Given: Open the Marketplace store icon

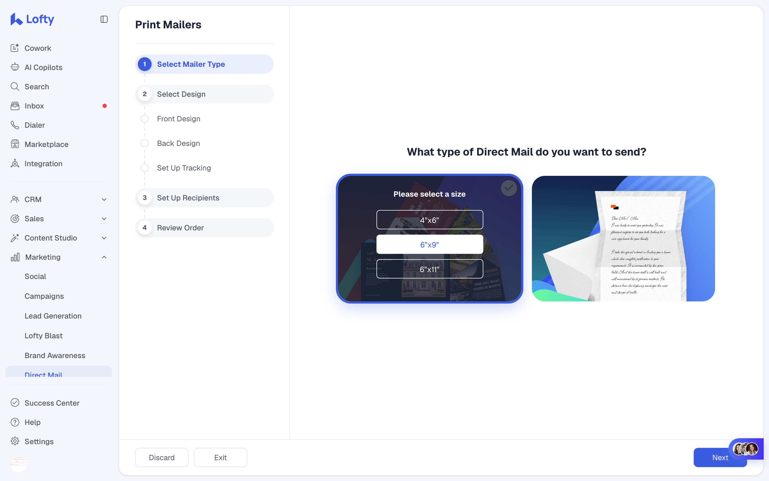Looking at the screenshot, I should click(x=15, y=144).
